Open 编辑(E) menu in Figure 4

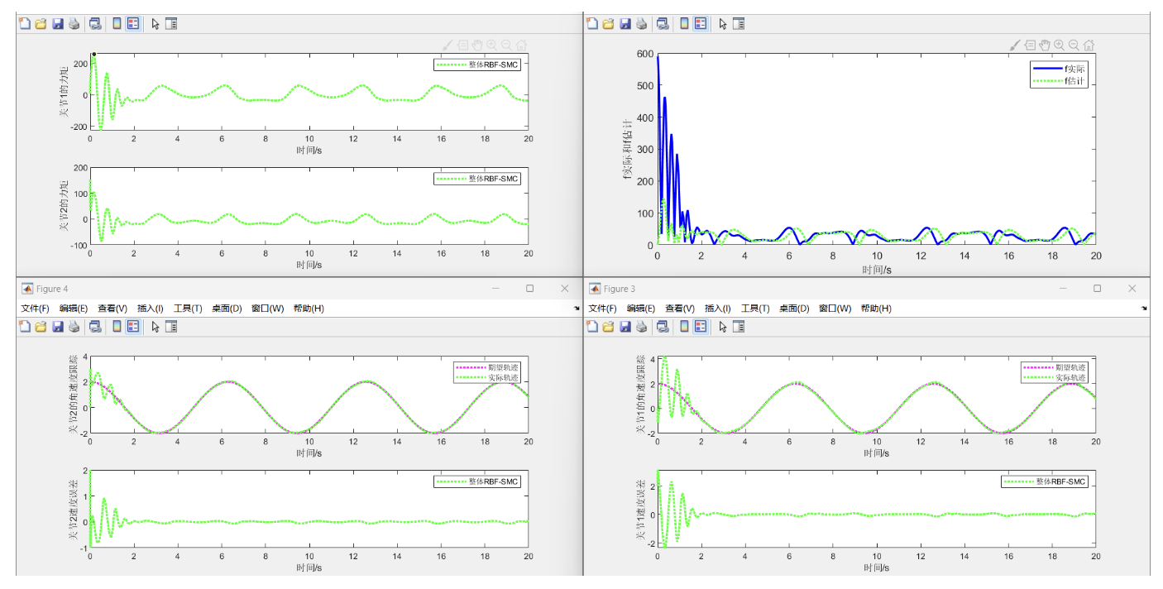pyautogui.click(x=74, y=309)
